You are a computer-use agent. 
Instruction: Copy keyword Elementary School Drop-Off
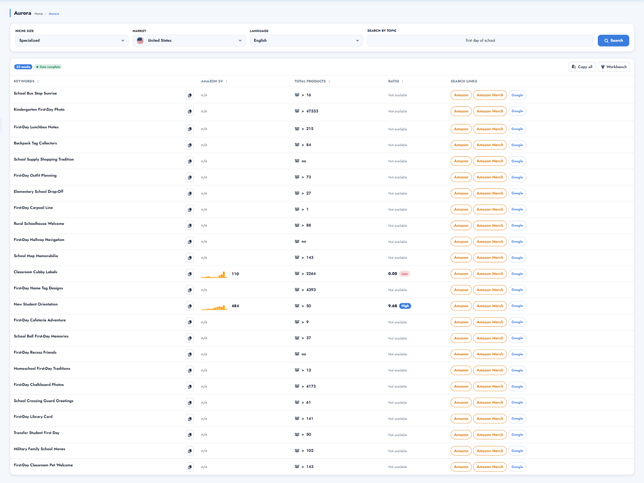coord(189,193)
